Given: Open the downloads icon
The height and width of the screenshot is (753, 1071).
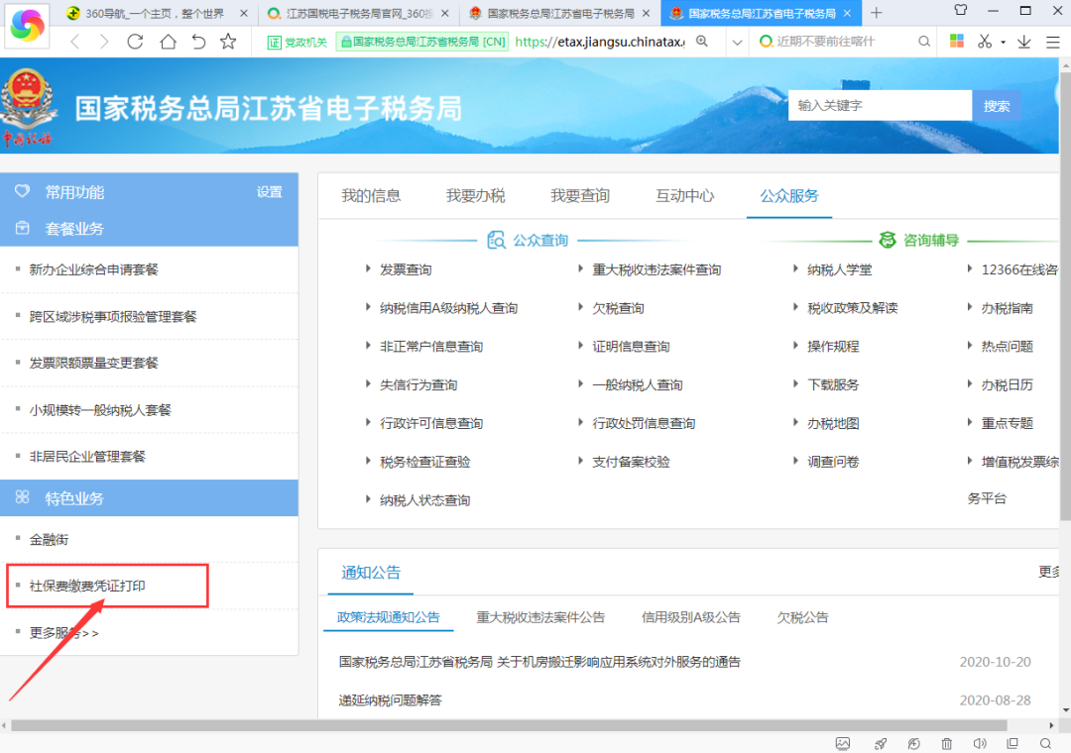Looking at the screenshot, I should 1023,42.
